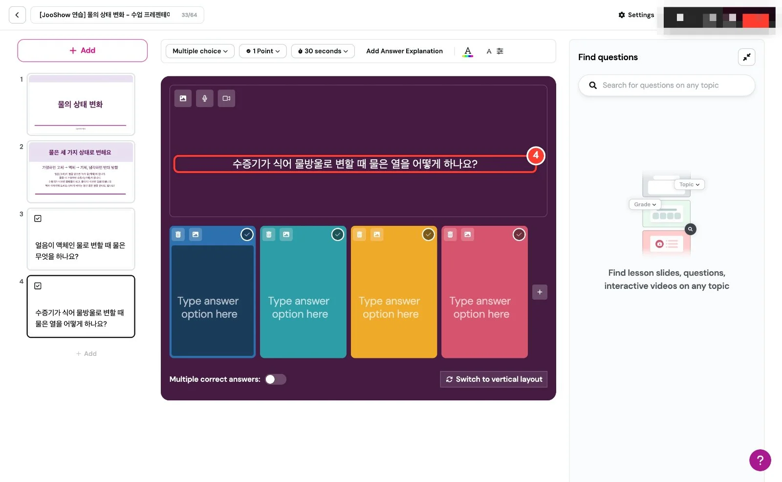Mark the yellow option as correct
This screenshot has width=782, height=482.
coord(429,235)
